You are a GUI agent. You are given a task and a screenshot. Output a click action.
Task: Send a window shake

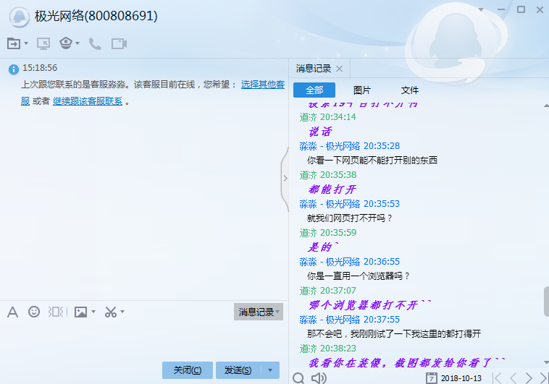[x=56, y=312]
